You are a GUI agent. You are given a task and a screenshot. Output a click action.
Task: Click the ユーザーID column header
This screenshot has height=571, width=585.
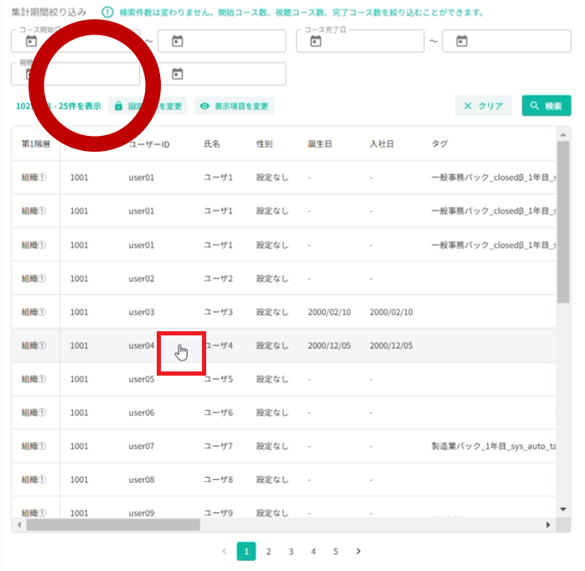149,144
